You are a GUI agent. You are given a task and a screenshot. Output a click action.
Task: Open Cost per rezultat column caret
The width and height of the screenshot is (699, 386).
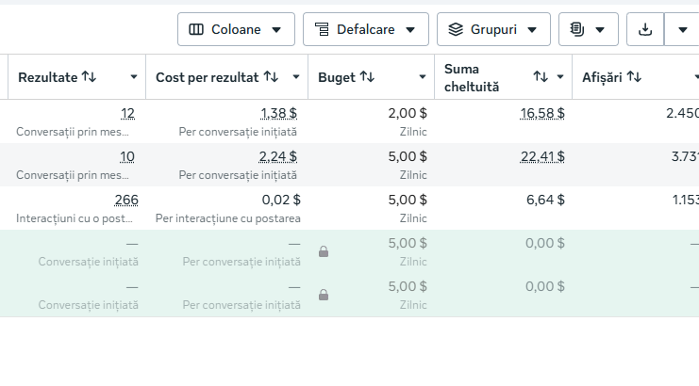296,77
